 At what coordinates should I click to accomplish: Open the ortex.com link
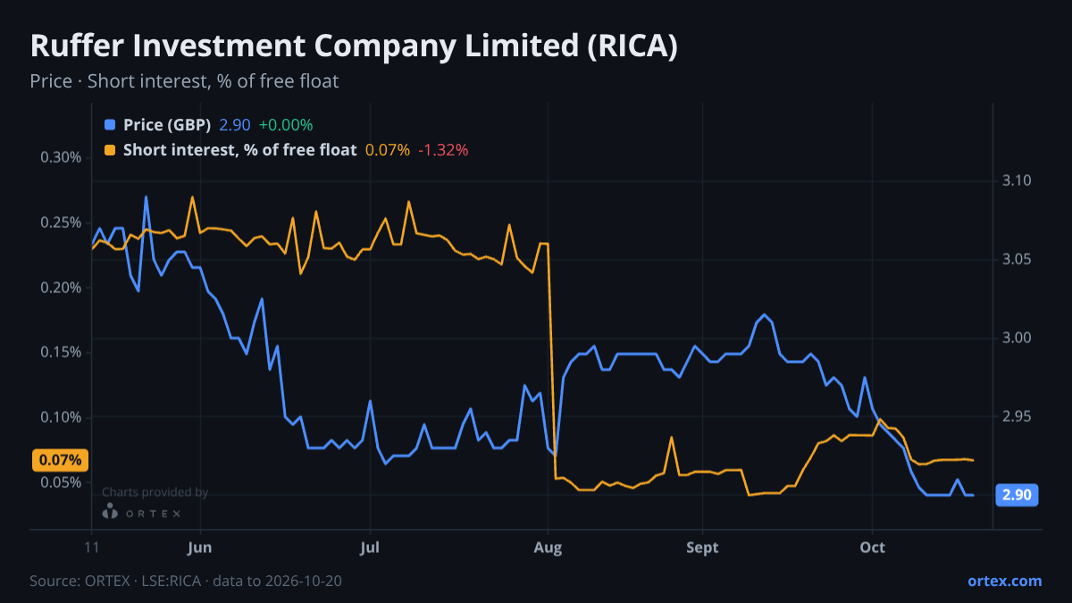[x=1004, y=581]
